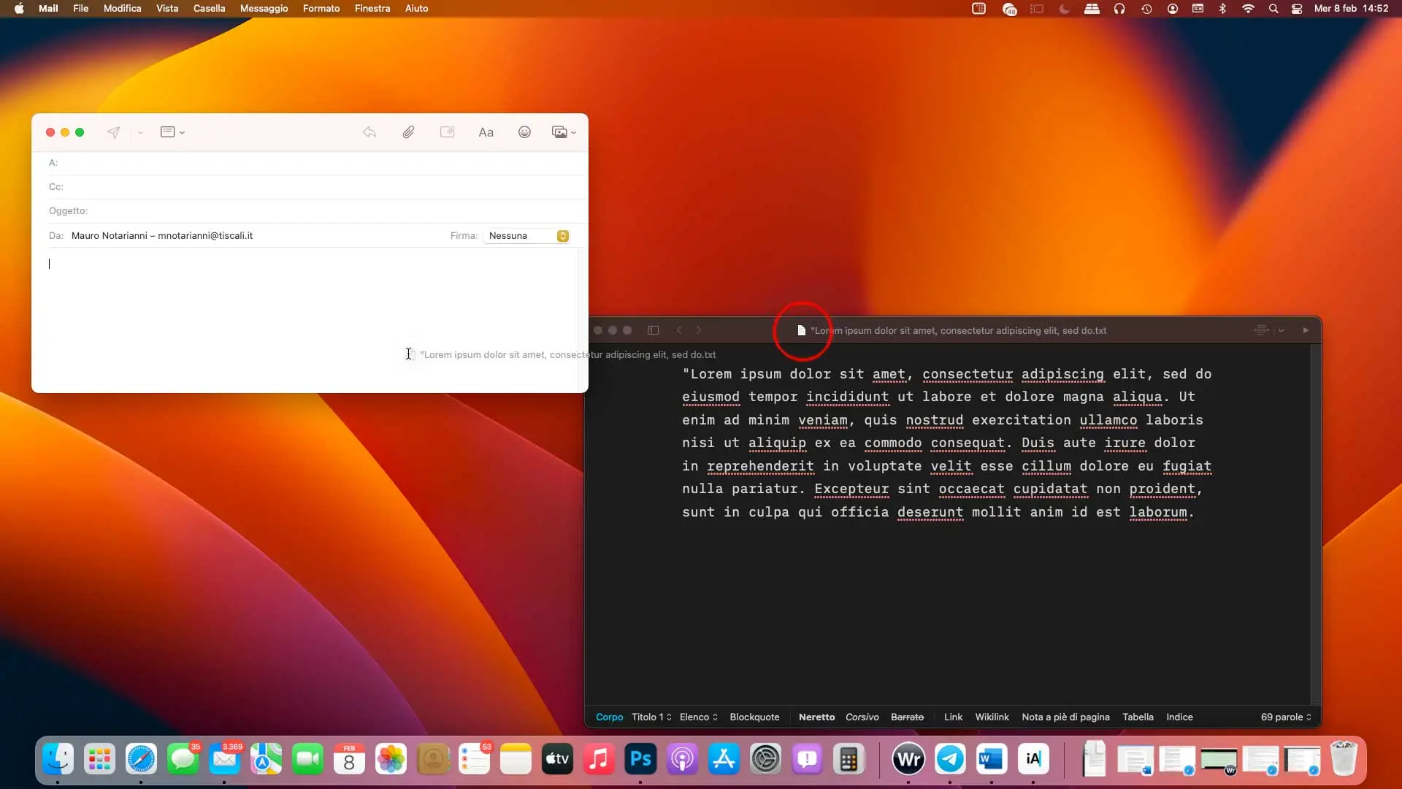Image resolution: width=1402 pixels, height=789 pixels.
Task: Open the emoji picker smiley icon
Action: click(x=524, y=132)
